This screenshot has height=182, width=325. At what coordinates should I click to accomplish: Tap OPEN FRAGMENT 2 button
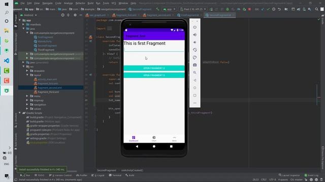point(154,68)
